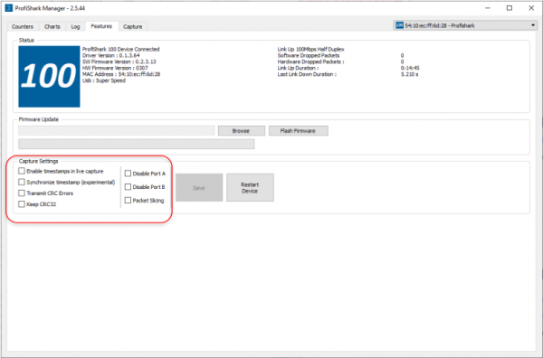Click the 'Capture Settings' group title
Screen dimensions: 543x358
click(x=38, y=161)
